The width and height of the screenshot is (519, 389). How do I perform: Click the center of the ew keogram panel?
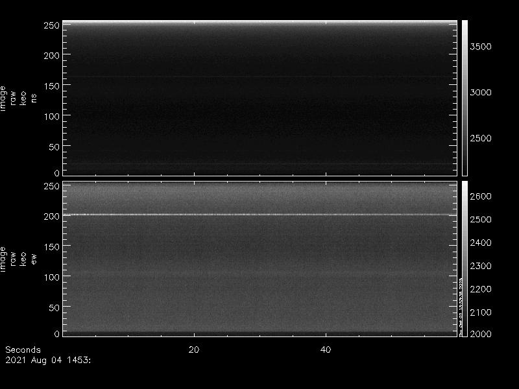pos(259,259)
